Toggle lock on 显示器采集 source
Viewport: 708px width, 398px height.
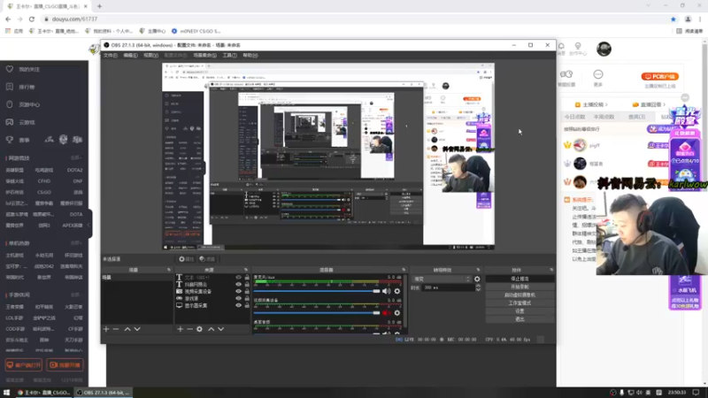[x=247, y=305]
